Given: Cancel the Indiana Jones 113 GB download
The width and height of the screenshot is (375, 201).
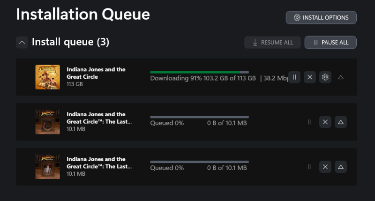Looking at the screenshot, I should click(x=309, y=77).
